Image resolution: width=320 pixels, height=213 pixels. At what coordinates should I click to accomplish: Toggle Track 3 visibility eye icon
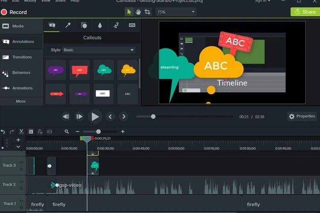[21, 163]
